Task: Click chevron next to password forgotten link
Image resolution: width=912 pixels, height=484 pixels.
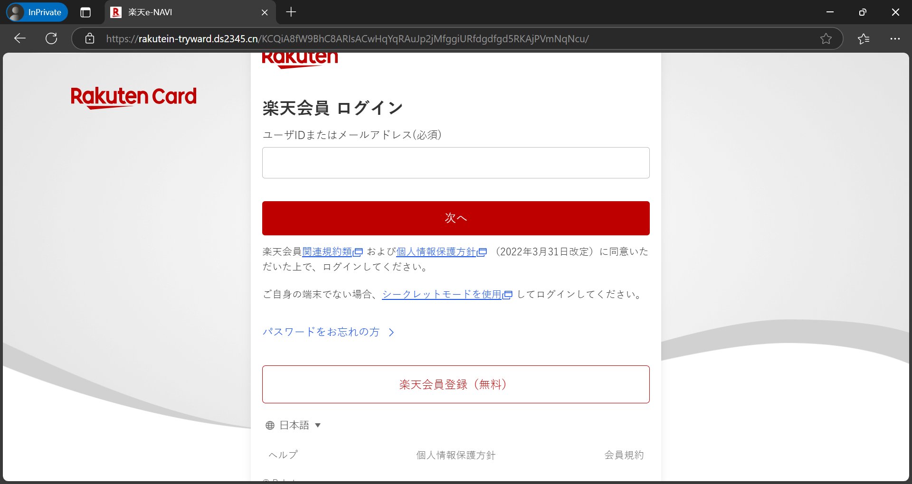Action: (x=391, y=332)
